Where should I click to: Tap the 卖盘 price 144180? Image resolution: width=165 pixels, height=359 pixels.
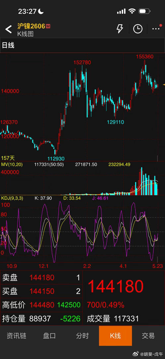[42, 278]
